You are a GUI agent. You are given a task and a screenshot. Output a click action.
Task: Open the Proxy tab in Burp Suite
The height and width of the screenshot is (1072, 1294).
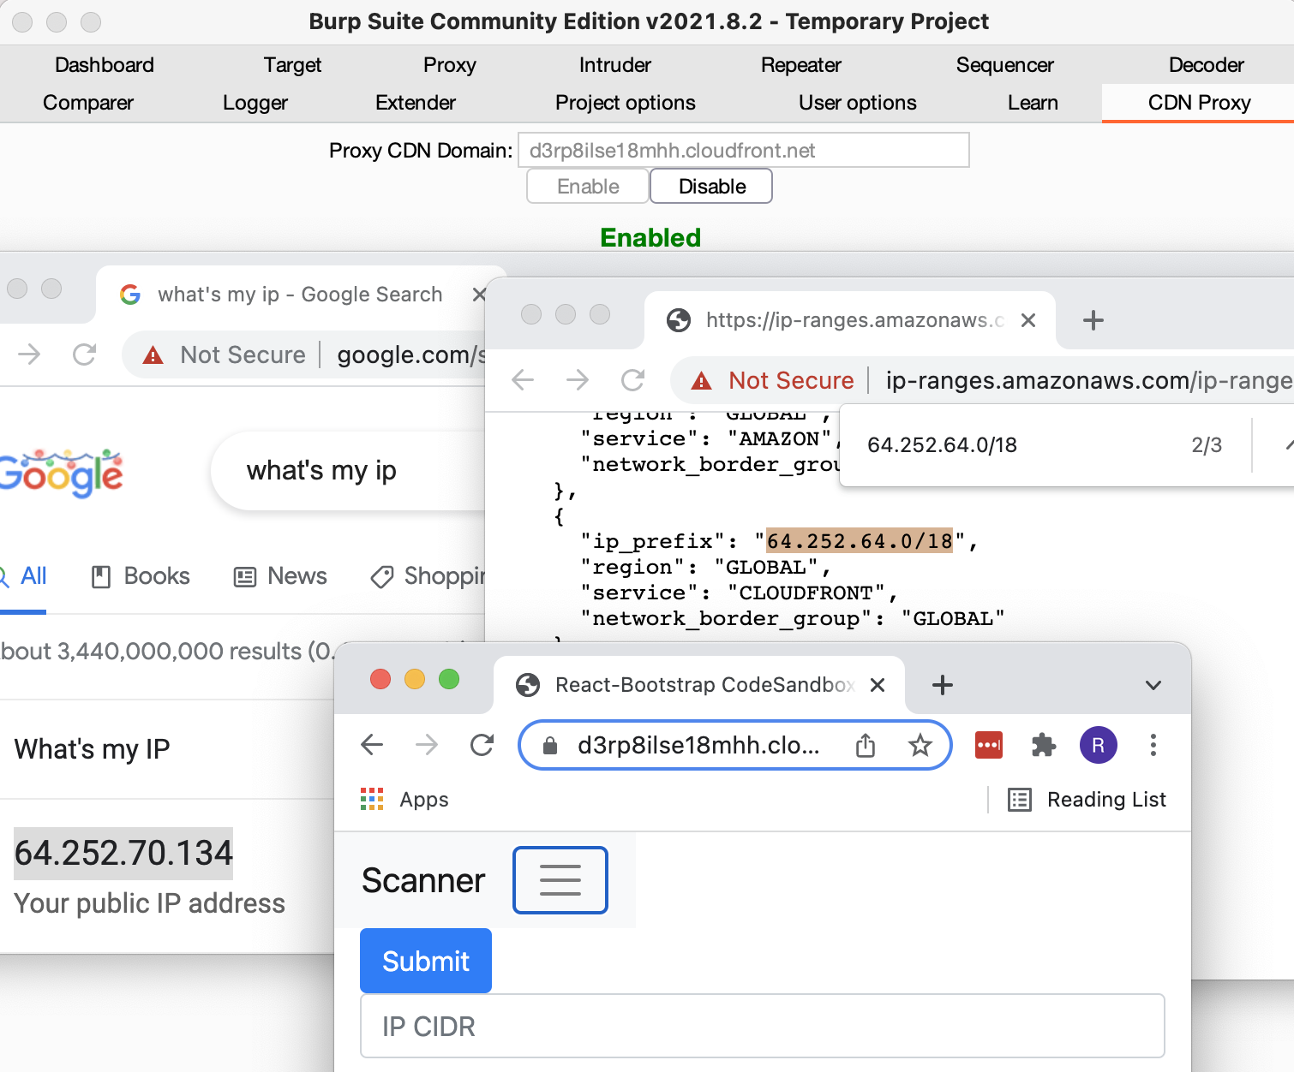click(450, 65)
